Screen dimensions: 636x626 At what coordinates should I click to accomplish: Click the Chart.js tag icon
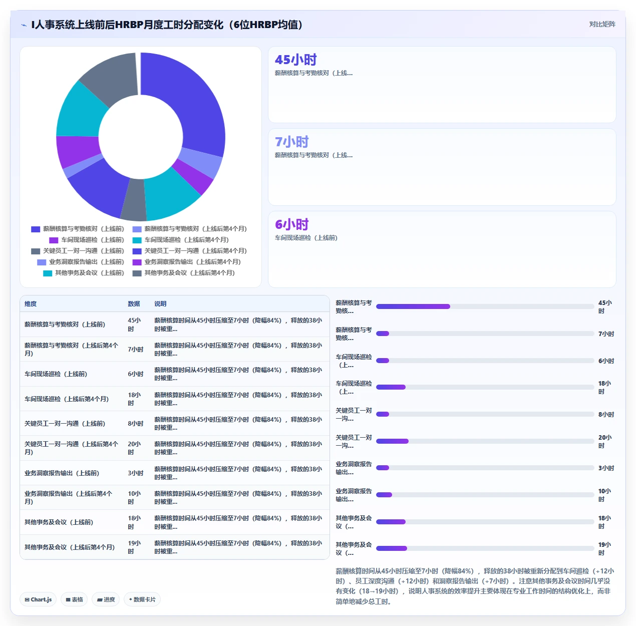(27, 599)
